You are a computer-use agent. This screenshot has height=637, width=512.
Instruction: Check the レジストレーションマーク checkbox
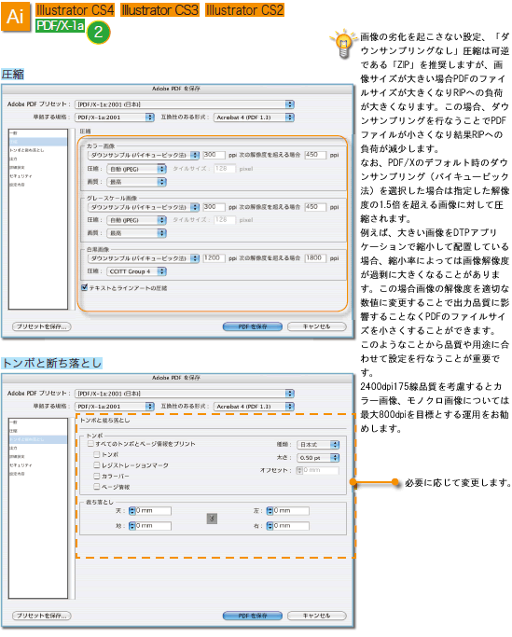click(97, 464)
